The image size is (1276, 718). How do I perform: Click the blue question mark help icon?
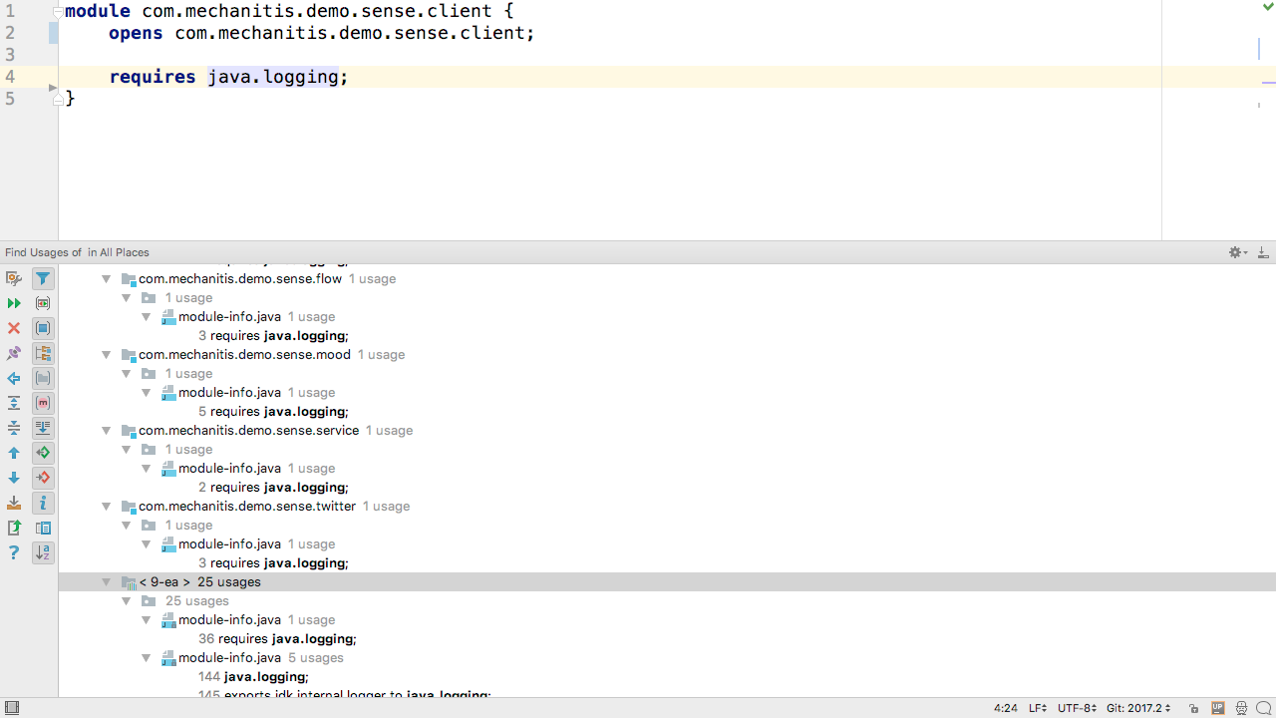tap(14, 552)
